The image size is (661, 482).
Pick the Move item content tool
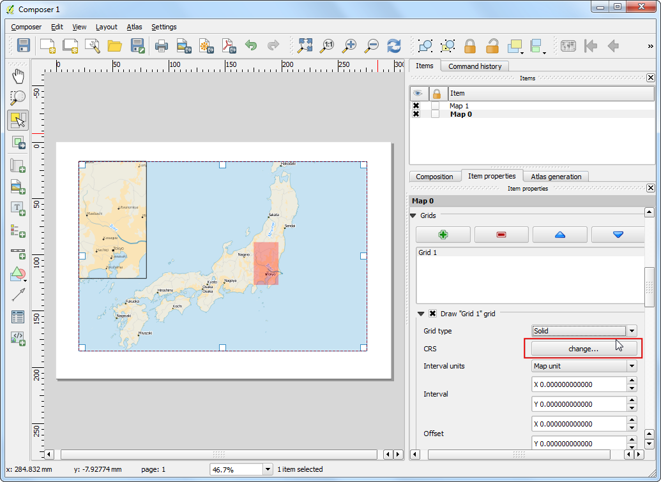click(x=18, y=143)
